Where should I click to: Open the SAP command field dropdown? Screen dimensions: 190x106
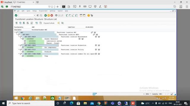pyautogui.click(x=34, y=15)
